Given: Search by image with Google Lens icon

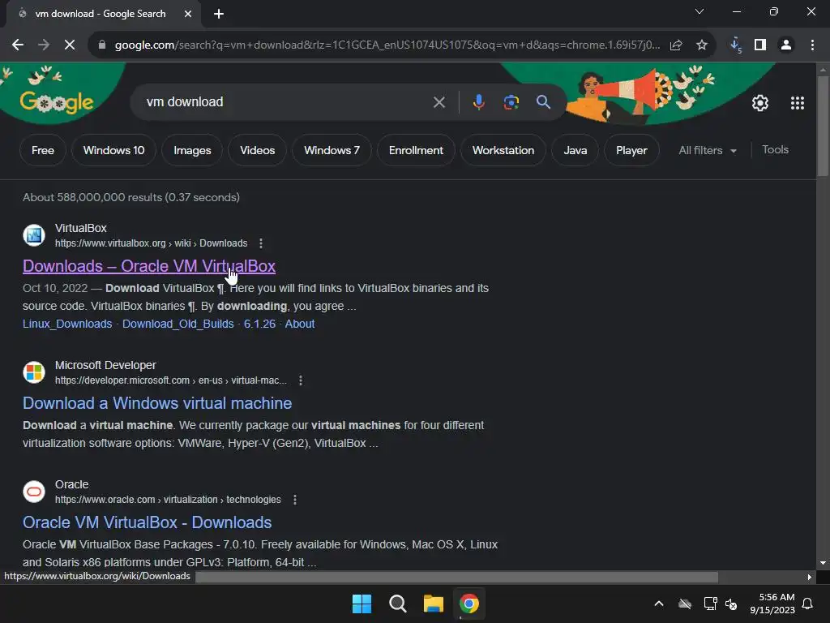Looking at the screenshot, I should tap(511, 102).
